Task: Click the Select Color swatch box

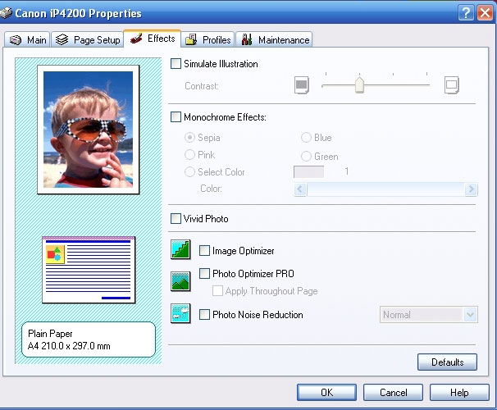Action: tap(308, 171)
